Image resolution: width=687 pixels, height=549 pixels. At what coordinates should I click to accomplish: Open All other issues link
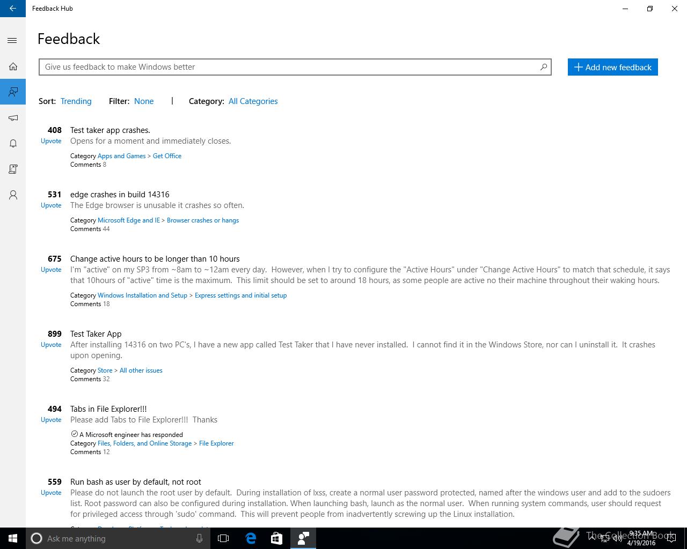coord(141,370)
